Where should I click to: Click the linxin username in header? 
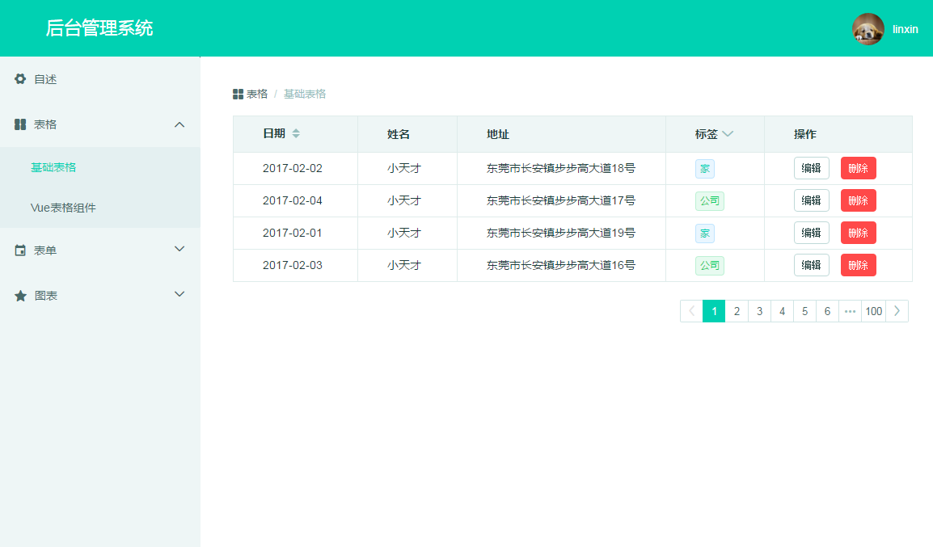(x=905, y=29)
